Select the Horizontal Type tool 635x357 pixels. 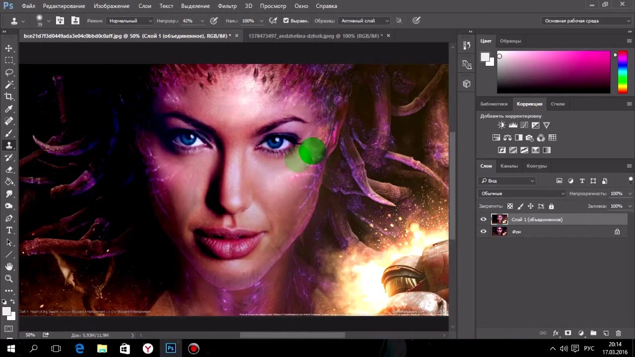tap(9, 231)
